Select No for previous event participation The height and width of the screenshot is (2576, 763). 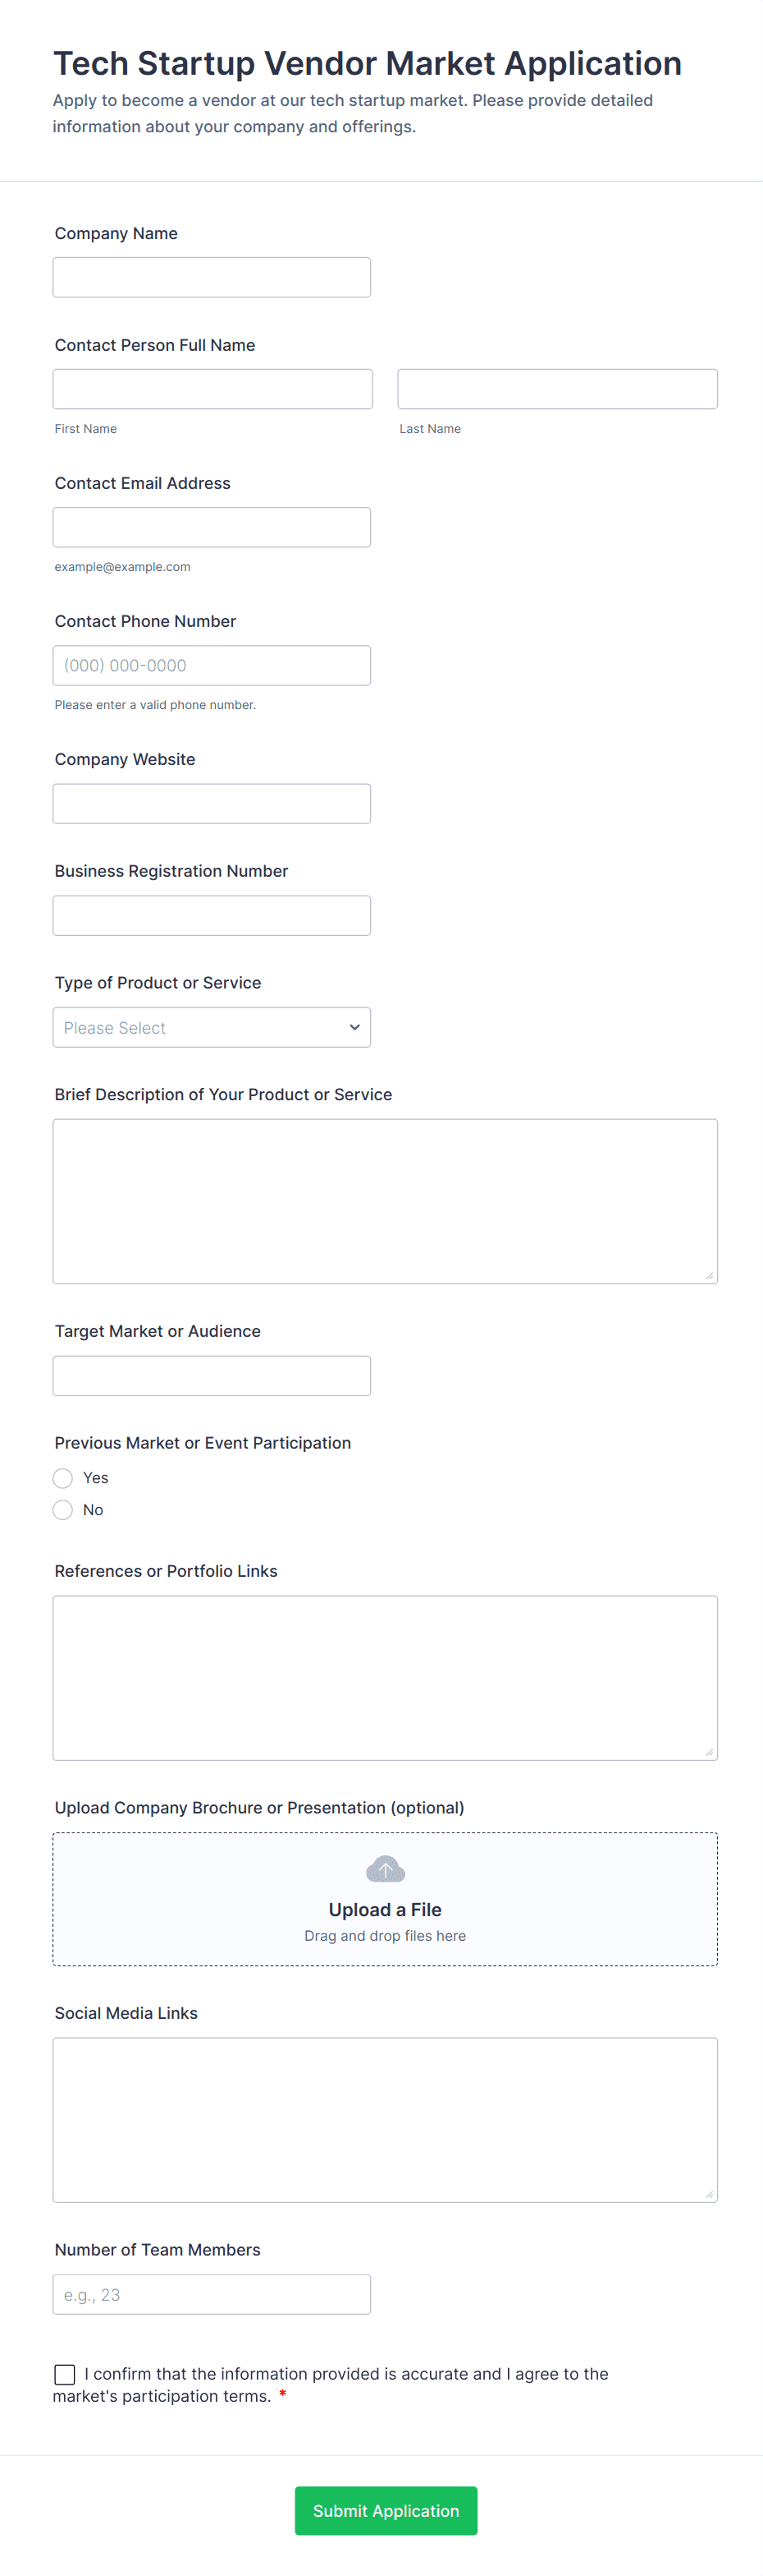[x=63, y=1509]
